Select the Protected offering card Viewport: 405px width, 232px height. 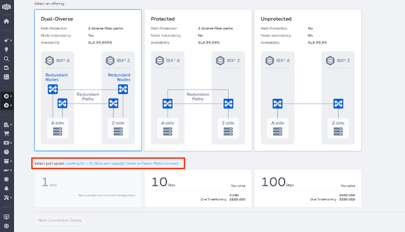point(198,80)
